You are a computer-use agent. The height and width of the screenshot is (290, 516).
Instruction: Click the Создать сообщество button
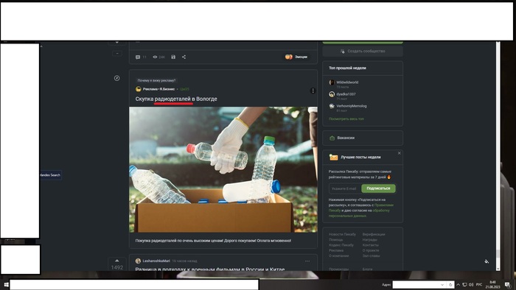tap(363, 52)
